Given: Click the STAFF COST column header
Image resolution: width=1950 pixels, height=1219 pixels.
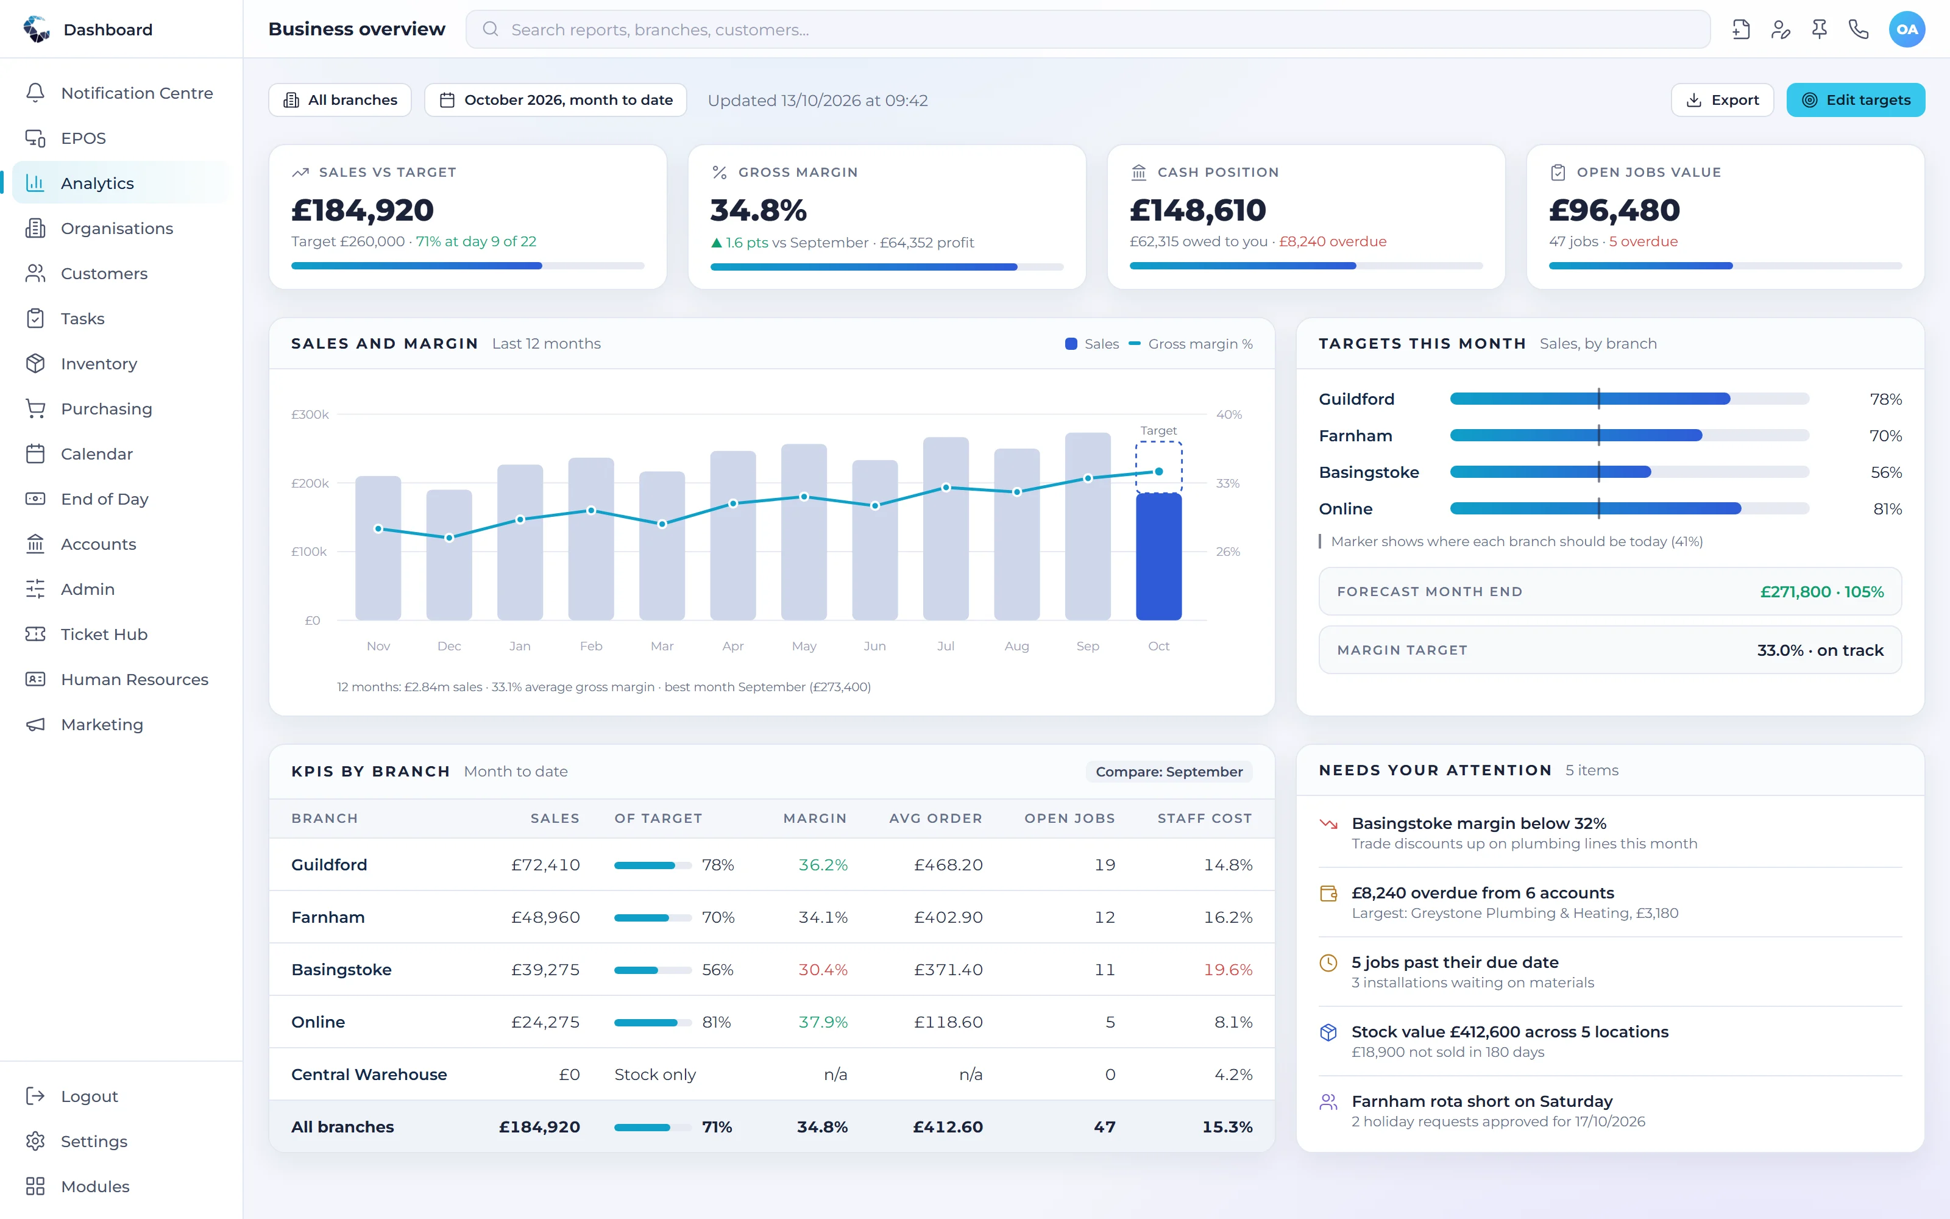Looking at the screenshot, I should (x=1205, y=819).
